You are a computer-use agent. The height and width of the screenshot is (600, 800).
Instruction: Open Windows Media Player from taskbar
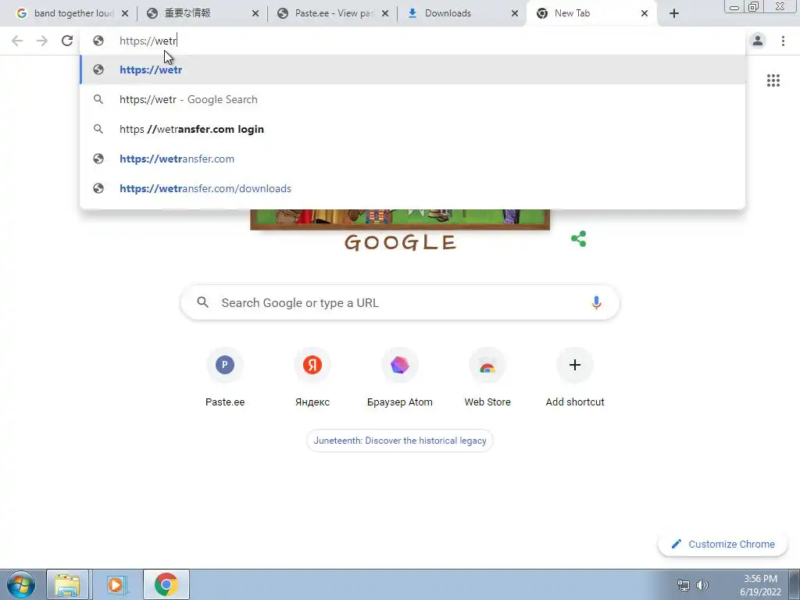[x=116, y=584]
